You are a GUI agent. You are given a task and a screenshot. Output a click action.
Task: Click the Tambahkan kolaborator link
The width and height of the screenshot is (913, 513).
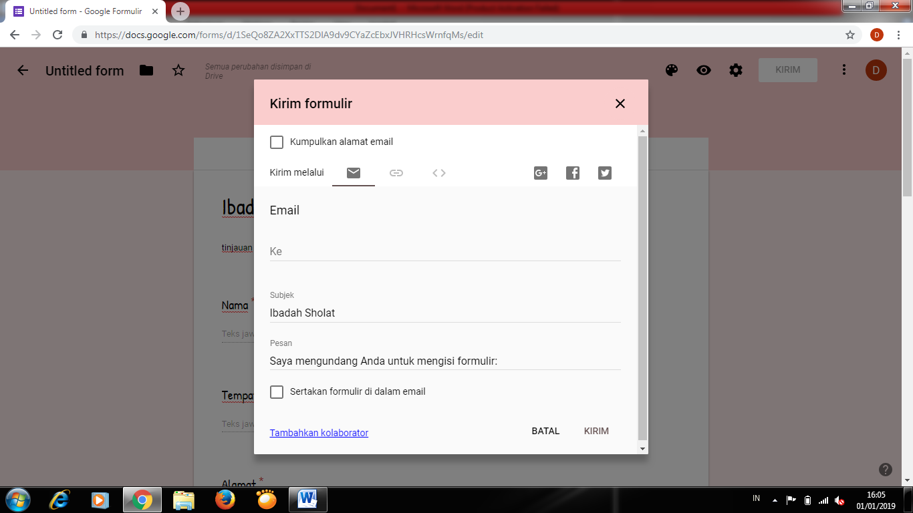[319, 433]
